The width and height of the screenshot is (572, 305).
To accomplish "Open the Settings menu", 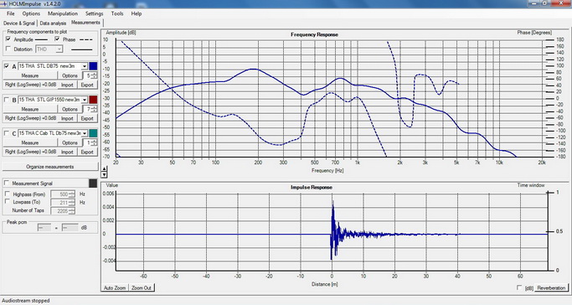I will pyautogui.click(x=94, y=13).
